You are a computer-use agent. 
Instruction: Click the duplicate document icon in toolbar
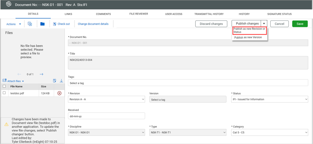(x=30, y=24)
